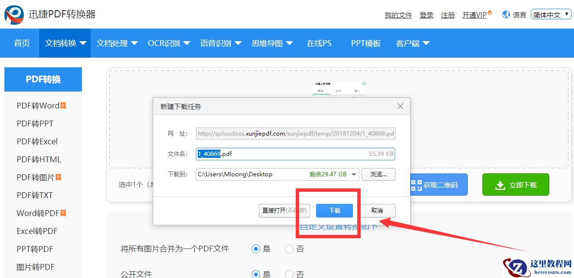This screenshot has width=574, height=278.
Task: Open 我的文件 link
Action: [x=399, y=15]
